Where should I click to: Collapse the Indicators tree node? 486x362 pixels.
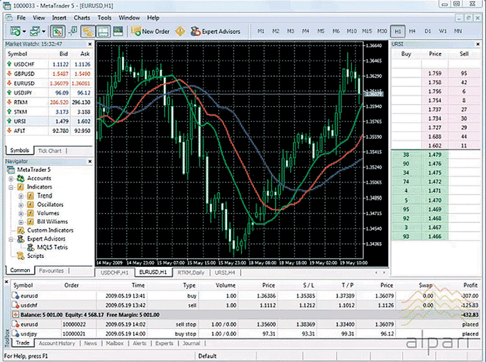(x=11, y=187)
